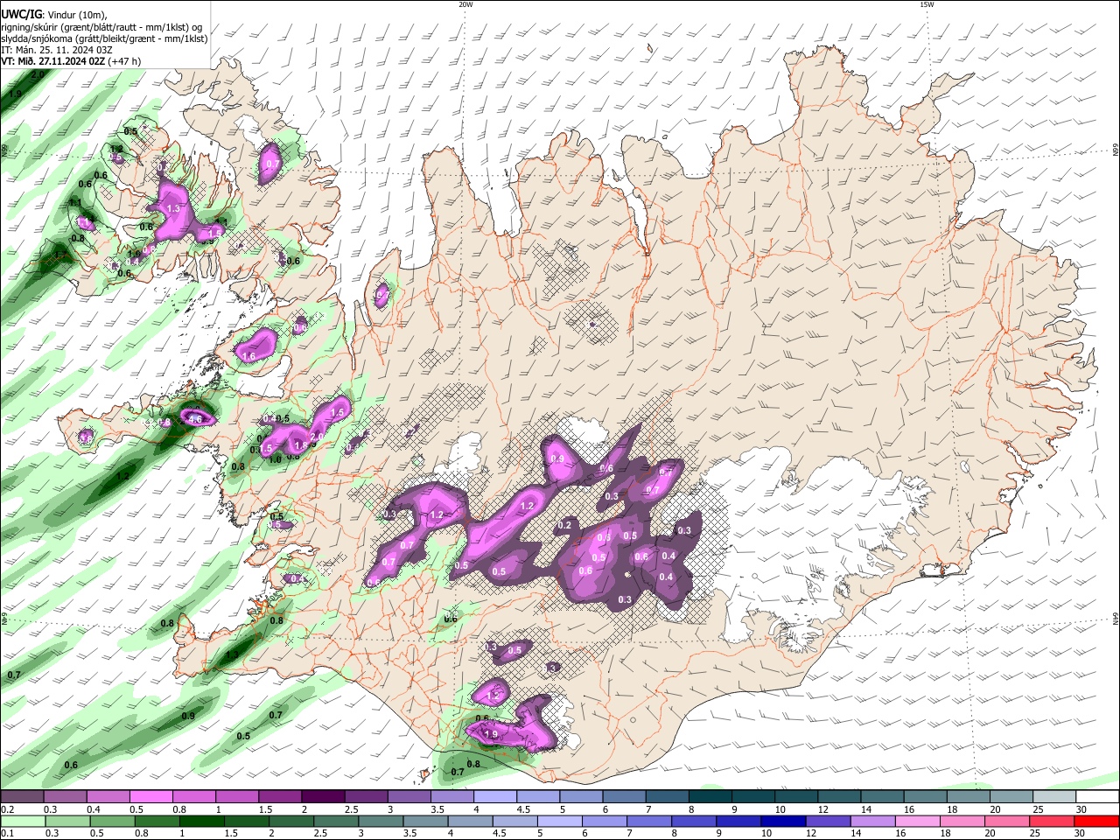The image size is (1120, 840).
Task: Select the lower green swatch starting at 0.5
Action: (112, 821)
